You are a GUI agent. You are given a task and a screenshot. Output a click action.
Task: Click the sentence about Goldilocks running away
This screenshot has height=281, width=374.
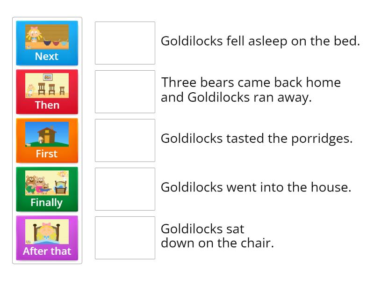251,90
